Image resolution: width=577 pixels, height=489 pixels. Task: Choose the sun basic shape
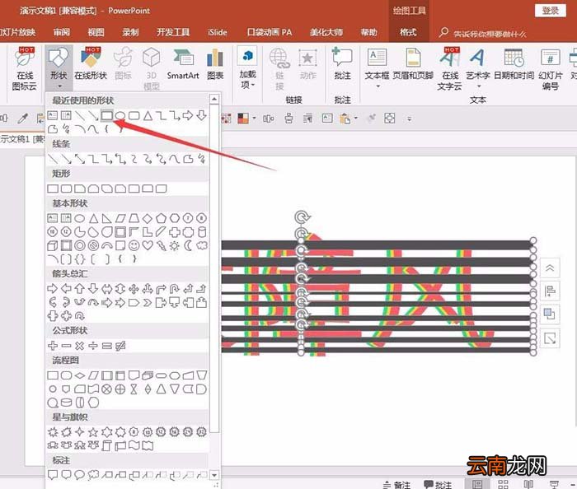coord(175,245)
